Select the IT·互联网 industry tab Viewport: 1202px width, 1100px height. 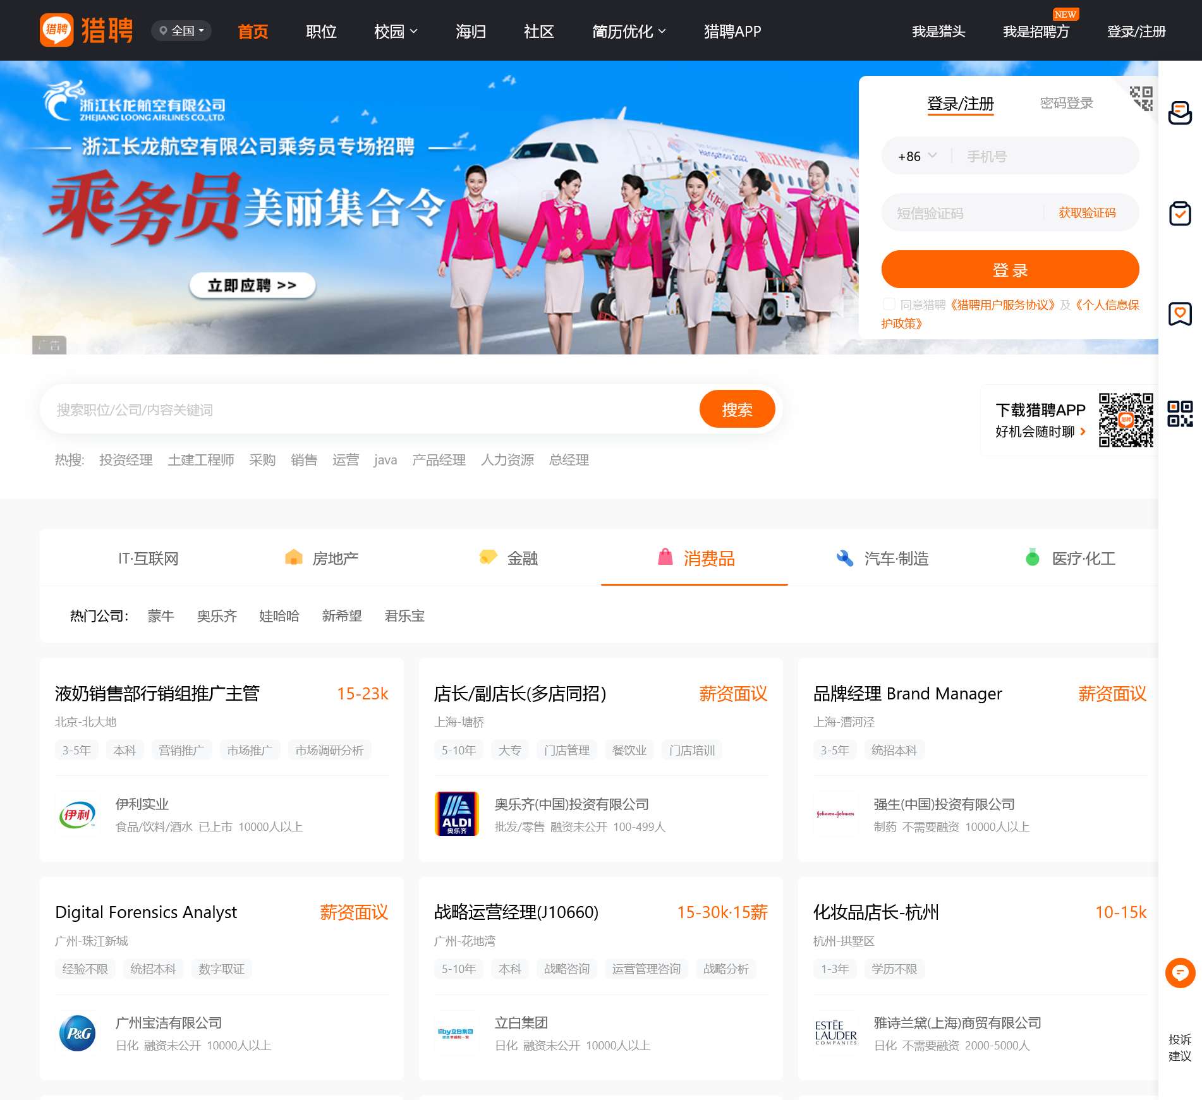[x=149, y=558]
